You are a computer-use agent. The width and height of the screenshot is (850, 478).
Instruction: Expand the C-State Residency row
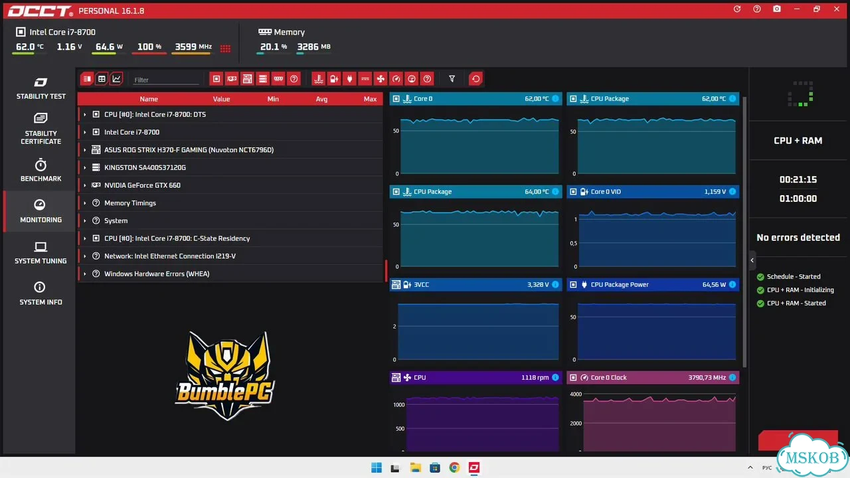[x=85, y=238]
